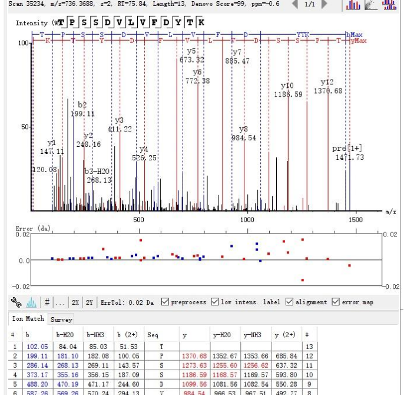Switch to the Survey tab

pos(61,320)
